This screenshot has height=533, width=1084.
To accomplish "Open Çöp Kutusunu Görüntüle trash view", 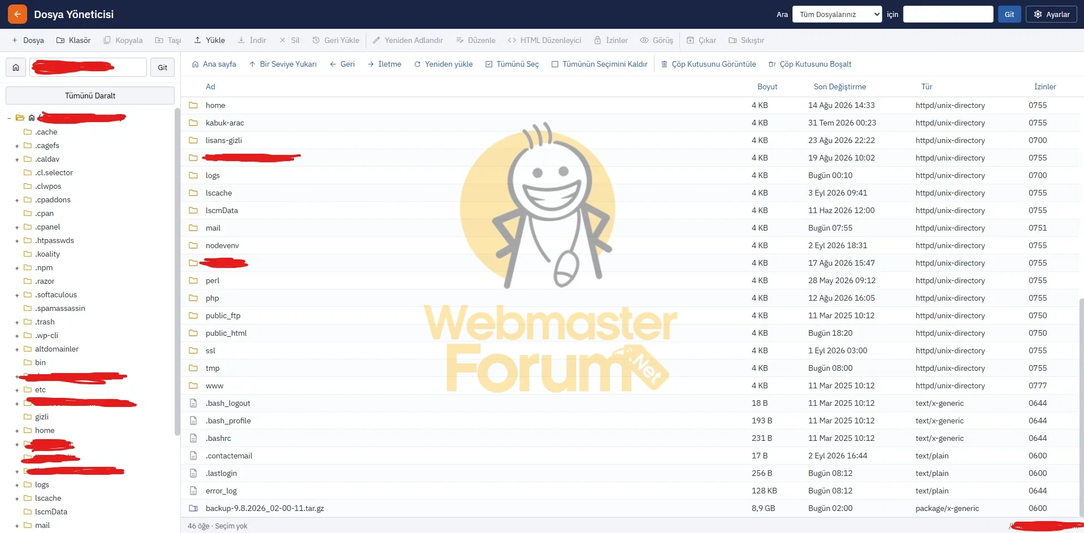I will pyautogui.click(x=708, y=64).
